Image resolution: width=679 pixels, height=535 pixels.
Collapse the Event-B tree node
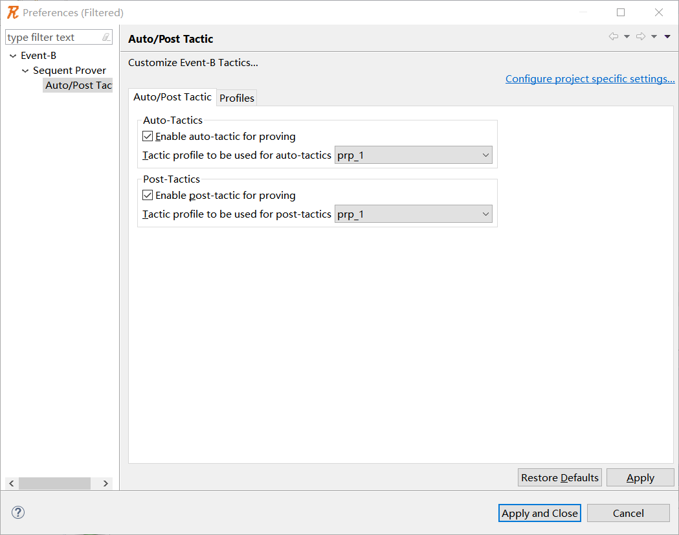coord(13,56)
